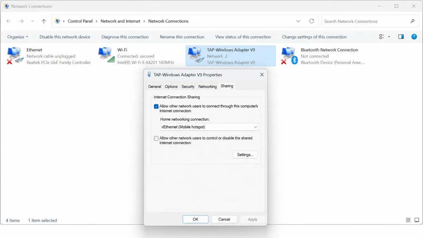
Task: Expand chevron after Network and Internet breadcrumb
Action: pos(145,21)
